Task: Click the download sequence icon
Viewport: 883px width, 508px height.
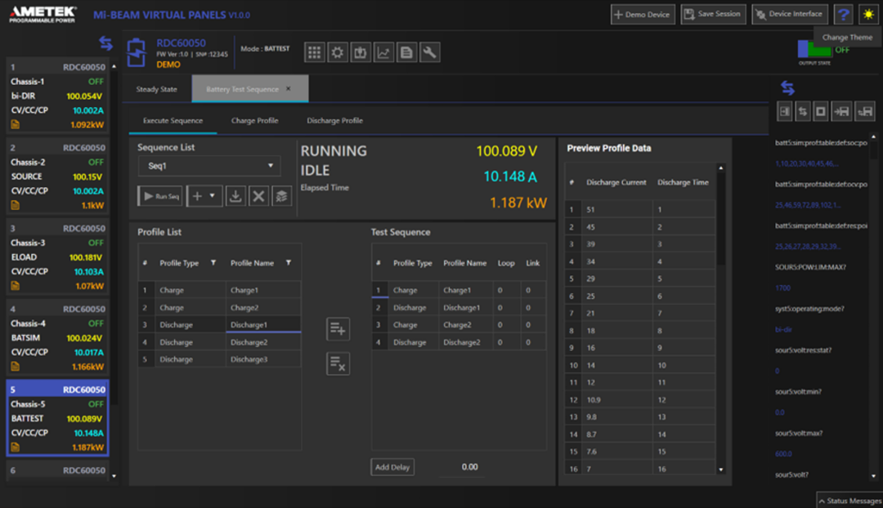Action: pyautogui.click(x=235, y=196)
